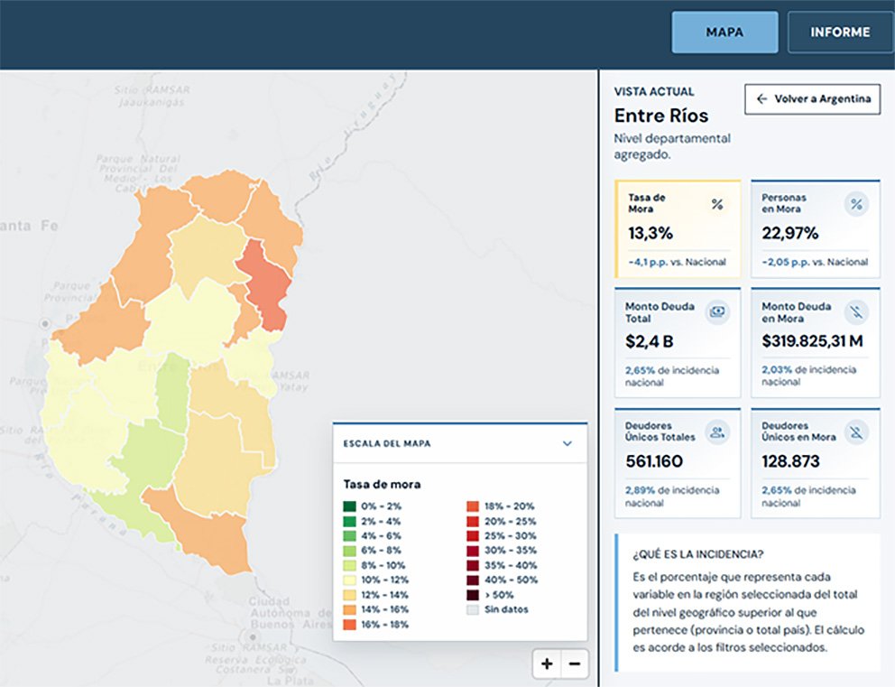This screenshot has height=687, width=895.
Task: Click banknote icon on Monto Deuda Total card
Action: click(x=717, y=311)
